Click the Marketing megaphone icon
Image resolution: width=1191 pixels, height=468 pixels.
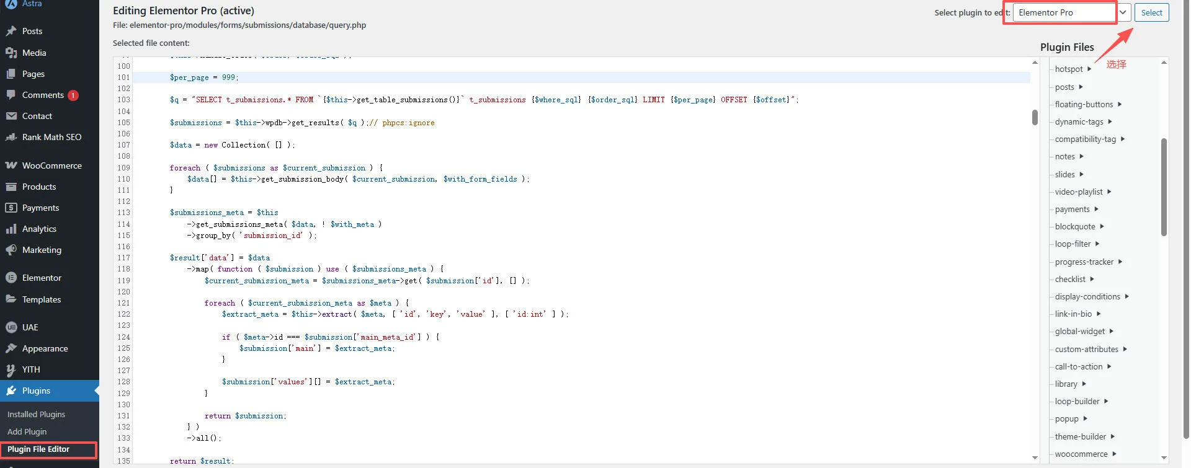11,250
